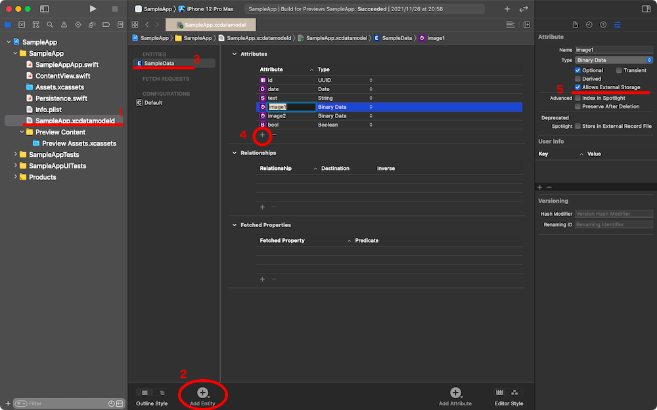Run the SampleApp scheme with the play button
The image size is (657, 410).
coord(93,9)
